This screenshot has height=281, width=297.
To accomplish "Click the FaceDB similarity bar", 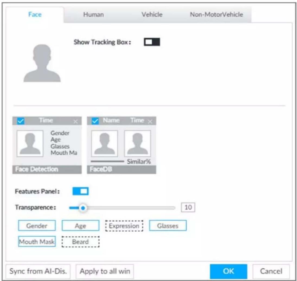I will tap(107, 161).
